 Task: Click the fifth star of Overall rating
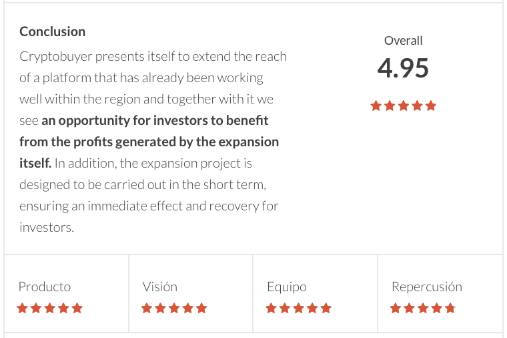point(431,106)
